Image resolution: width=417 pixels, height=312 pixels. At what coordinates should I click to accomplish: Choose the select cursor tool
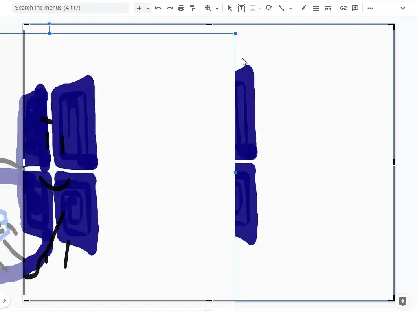tap(230, 8)
